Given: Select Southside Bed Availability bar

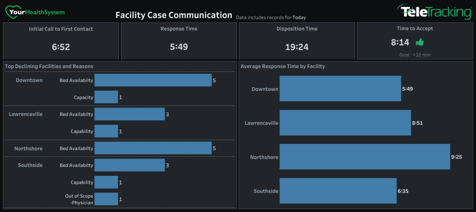Looking at the screenshot, I should pyautogui.click(x=129, y=165).
